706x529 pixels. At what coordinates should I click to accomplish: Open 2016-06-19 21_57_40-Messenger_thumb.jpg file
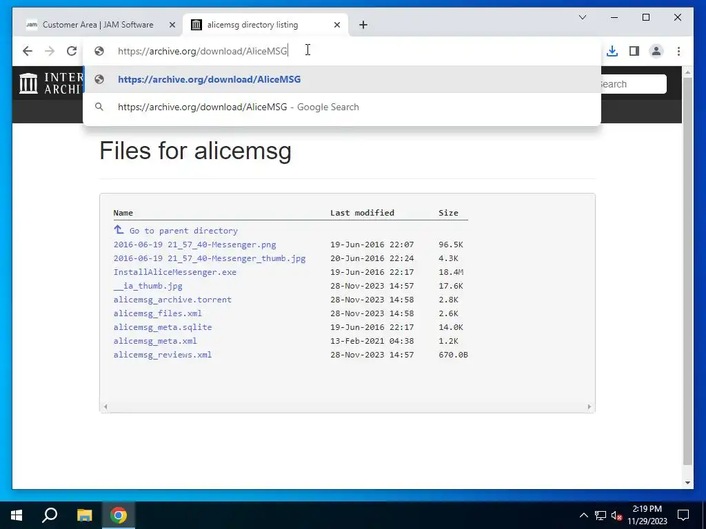(210, 258)
